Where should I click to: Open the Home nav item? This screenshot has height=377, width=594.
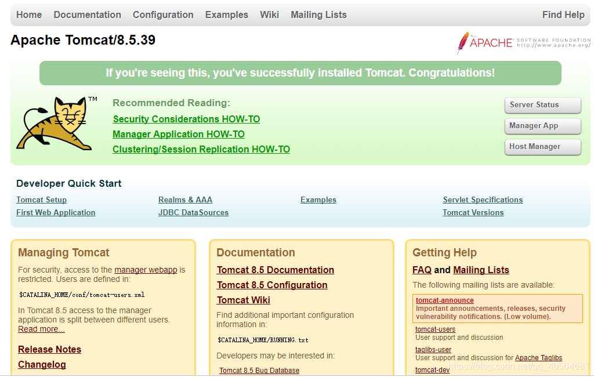click(29, 14)
